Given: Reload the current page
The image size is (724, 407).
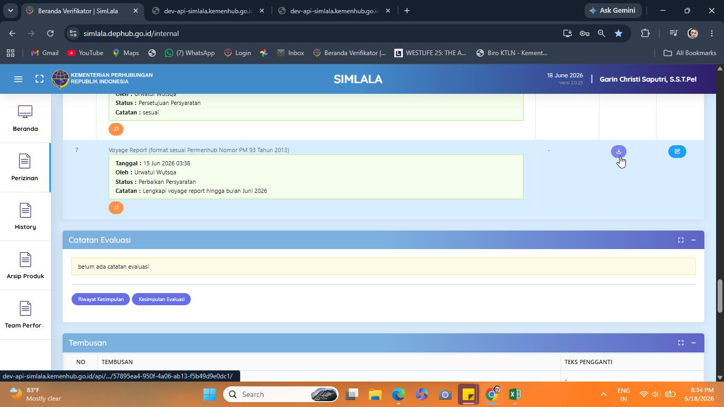Looking at the screenshot, I should pyautogui.click(x=50, y=33).
